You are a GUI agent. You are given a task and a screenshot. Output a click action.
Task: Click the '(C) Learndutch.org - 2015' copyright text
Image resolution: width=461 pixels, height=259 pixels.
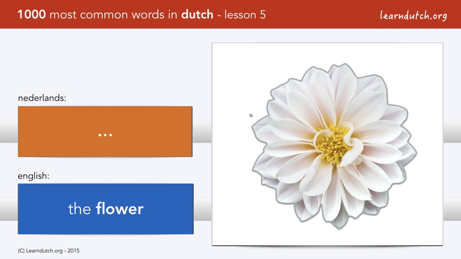pyautogui.click(x=49, y=251)
